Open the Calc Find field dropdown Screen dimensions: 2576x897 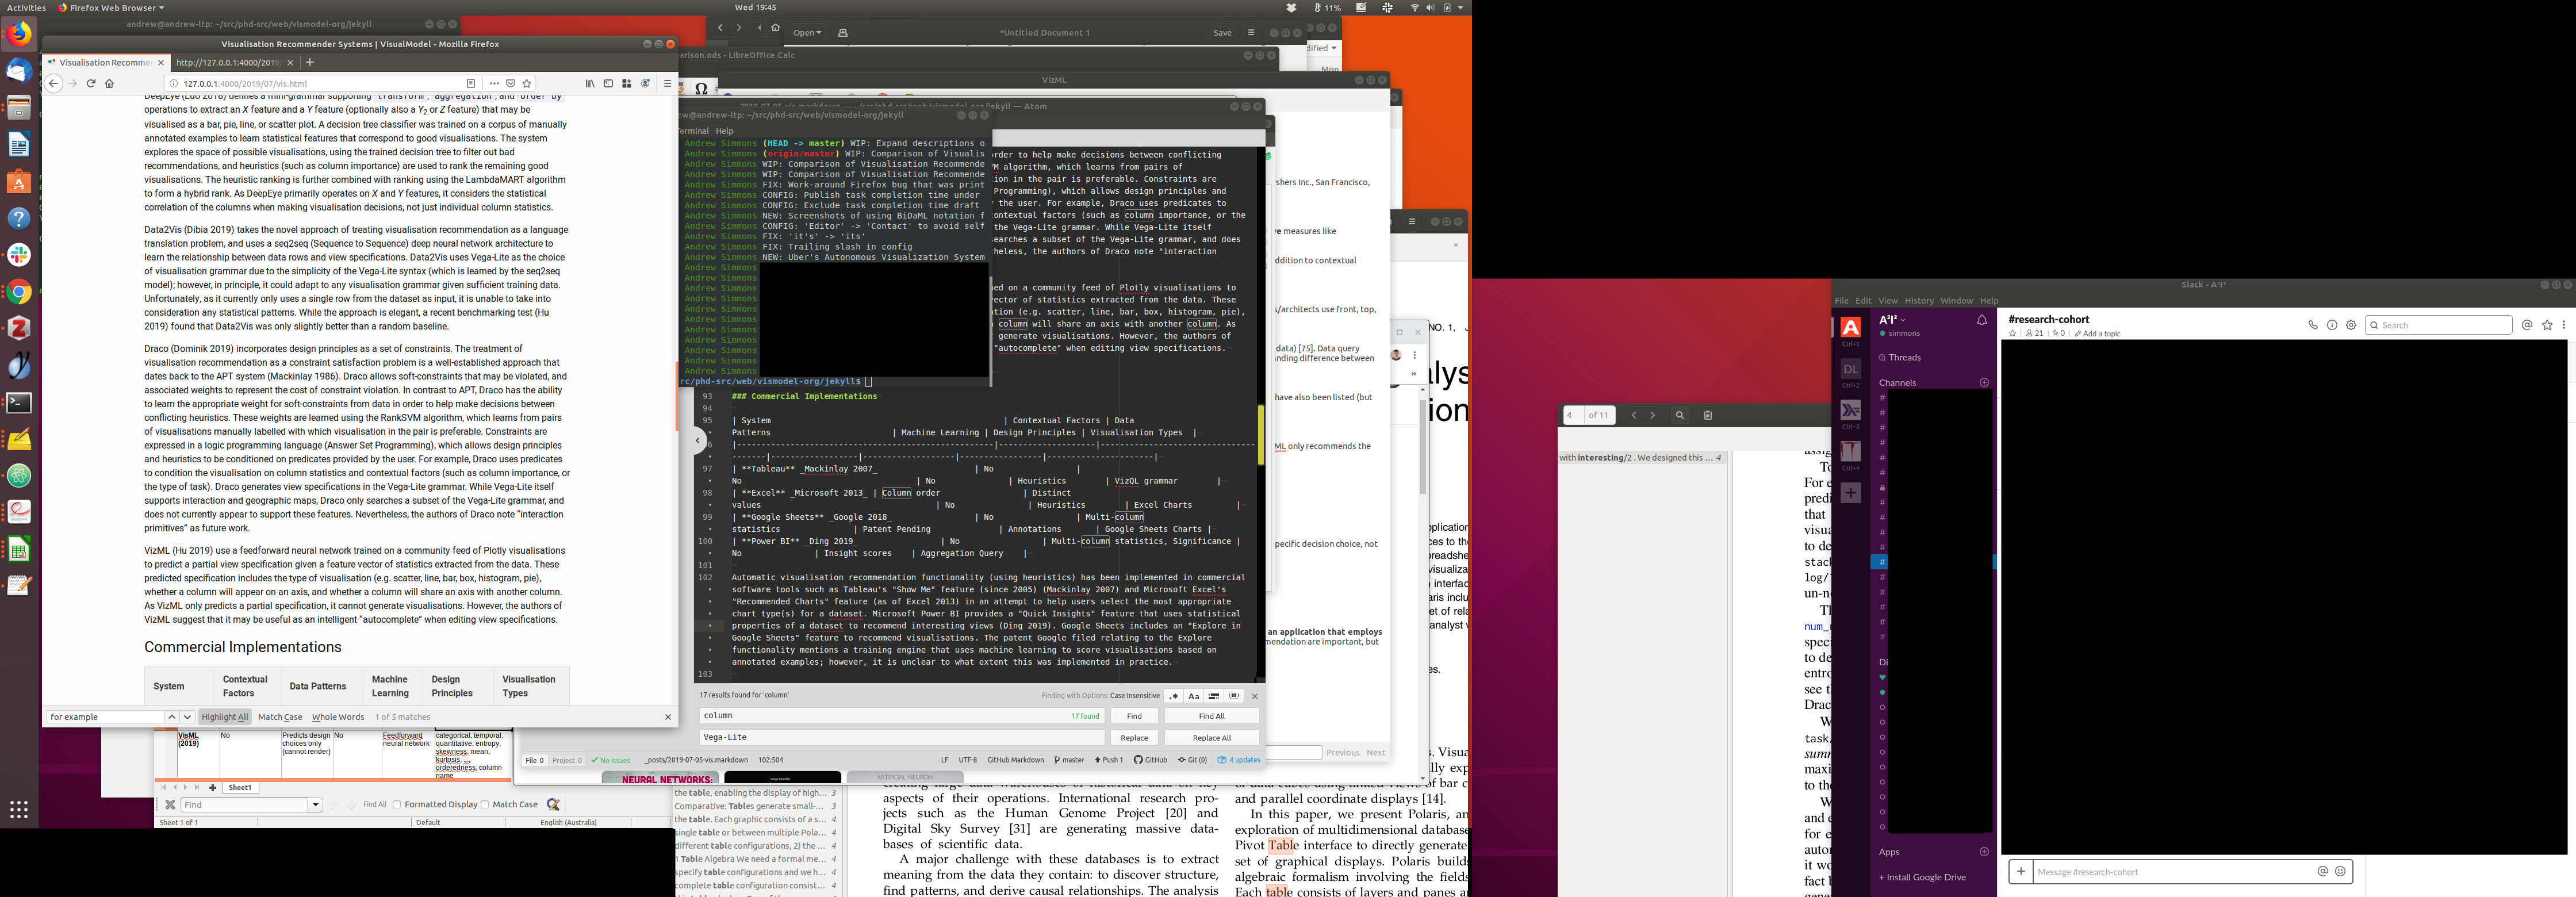click(315, 805)
